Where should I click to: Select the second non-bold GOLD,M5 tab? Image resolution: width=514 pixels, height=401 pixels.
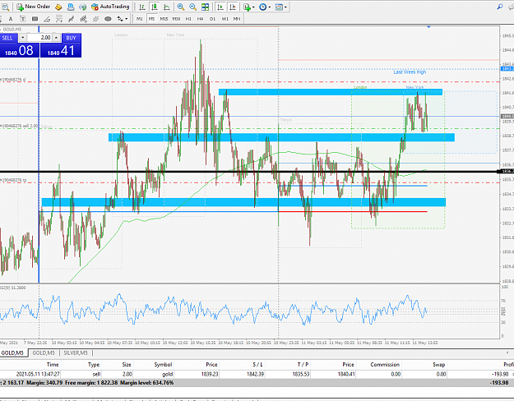[x=44, y=353]
